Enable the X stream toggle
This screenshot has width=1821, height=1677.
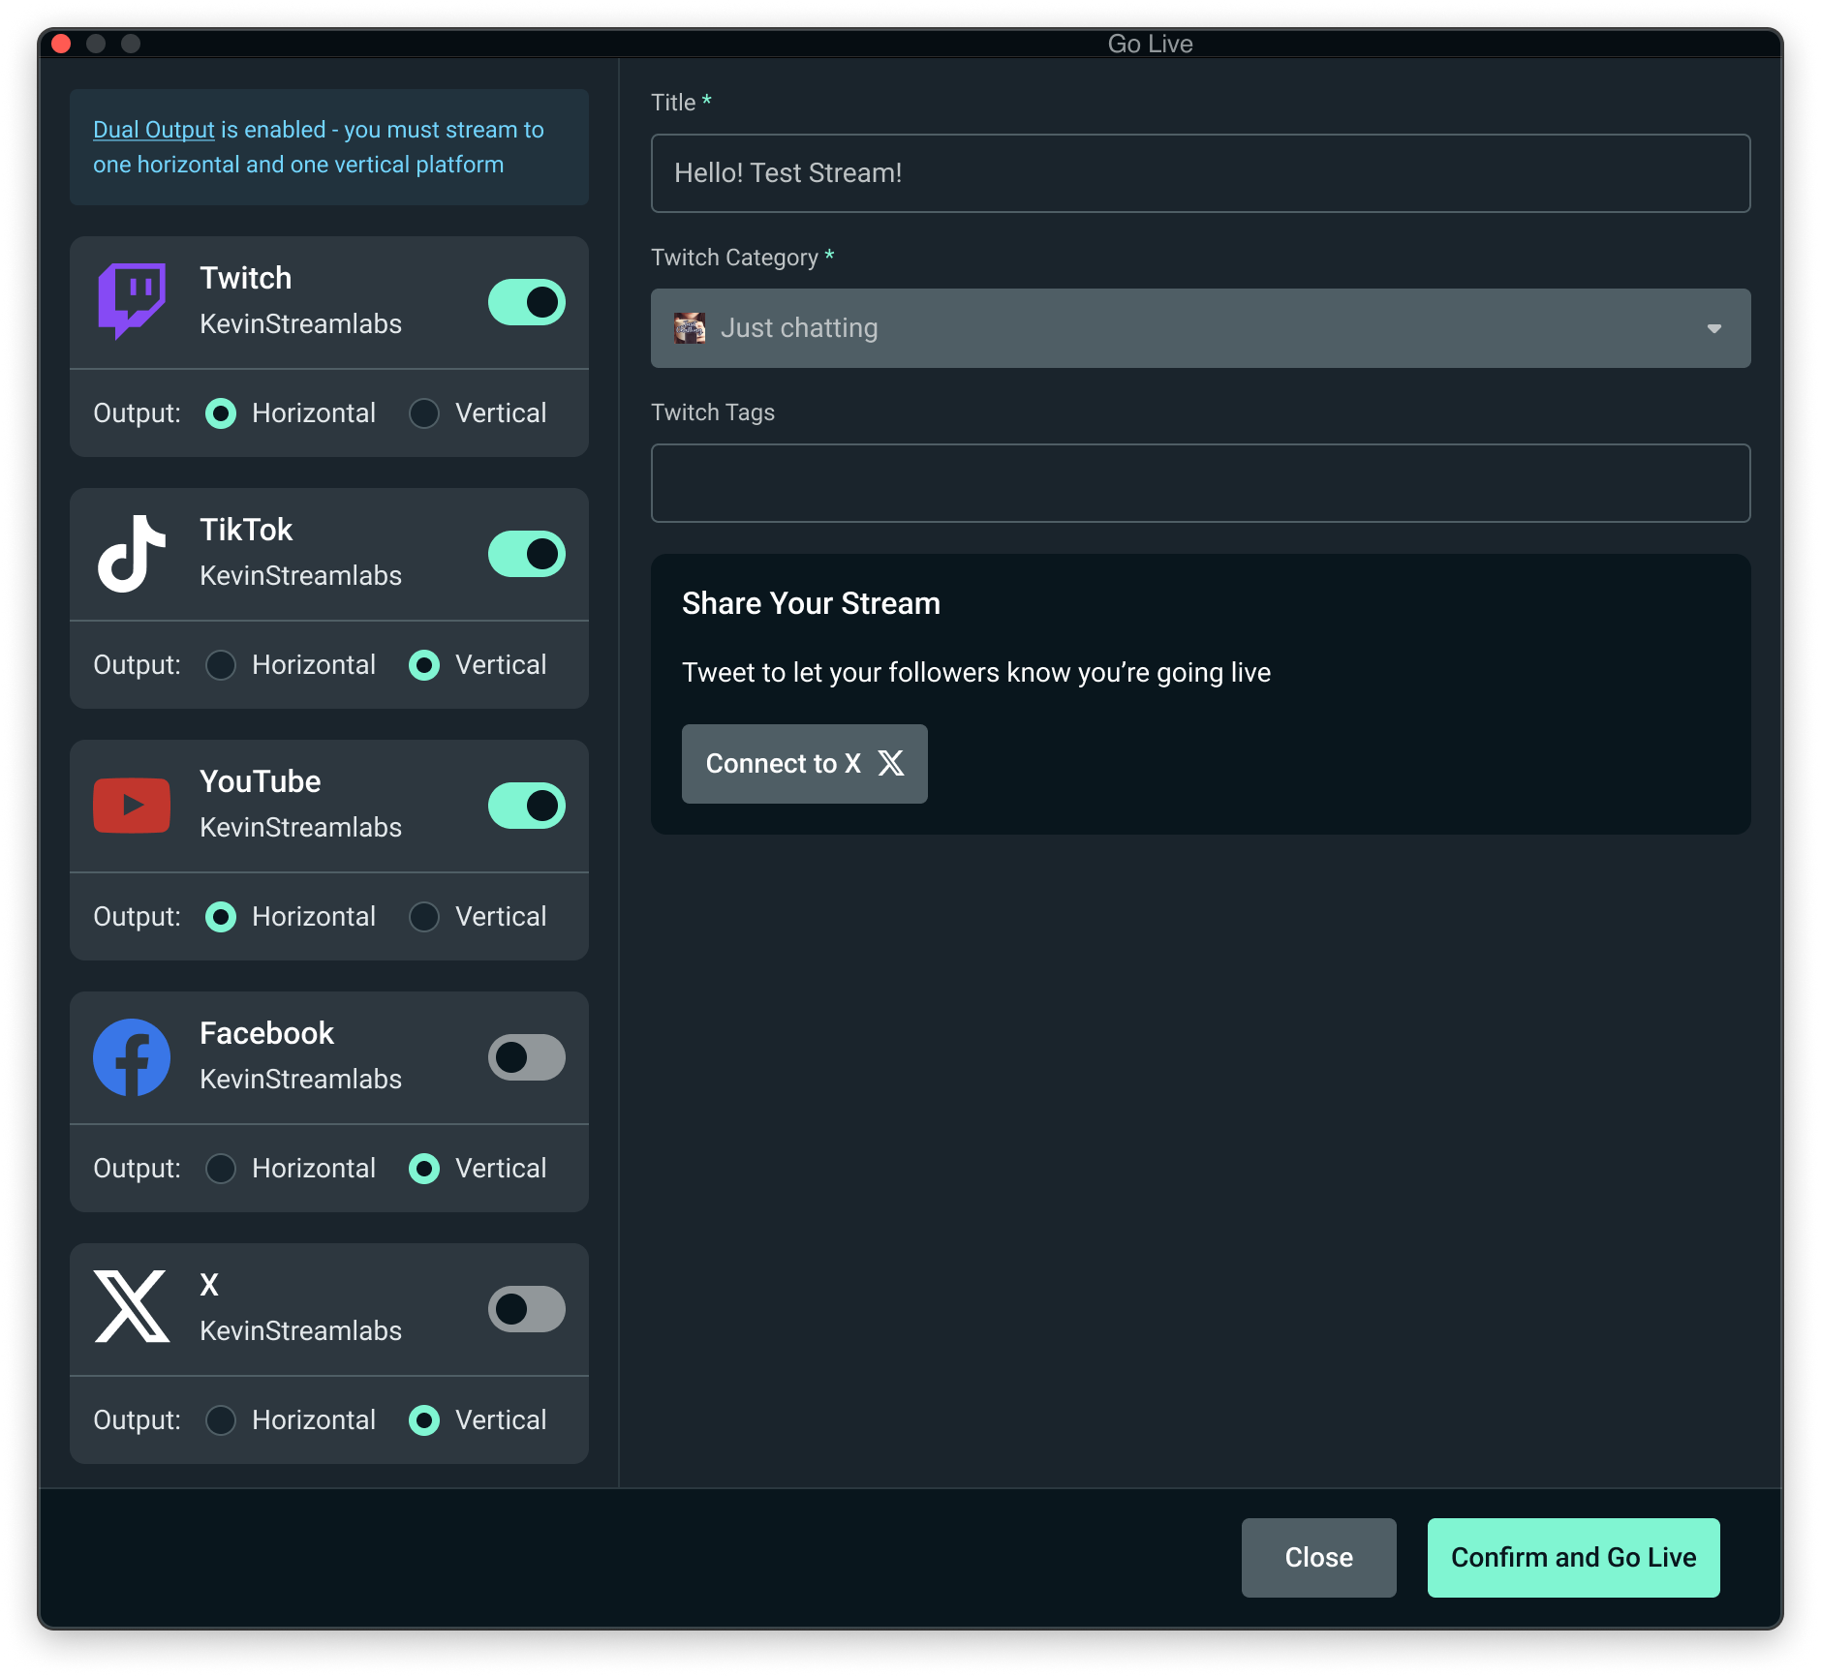tap(527, 1309)
